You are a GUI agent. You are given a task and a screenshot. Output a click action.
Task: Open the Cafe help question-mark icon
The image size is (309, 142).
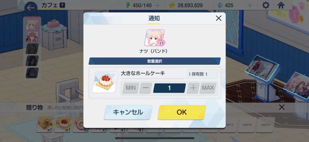[x=62, y=5]
